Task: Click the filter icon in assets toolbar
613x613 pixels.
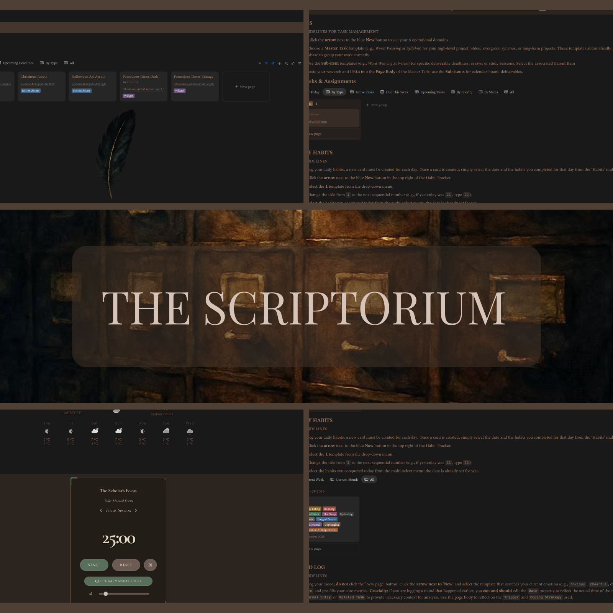Action: (x=266, y=63)
